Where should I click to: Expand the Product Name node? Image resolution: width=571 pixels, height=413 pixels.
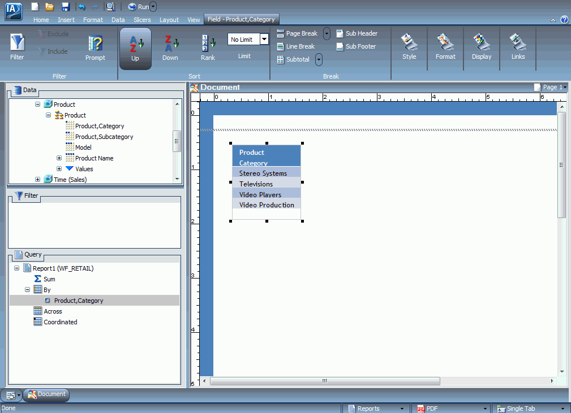point(59,158)
